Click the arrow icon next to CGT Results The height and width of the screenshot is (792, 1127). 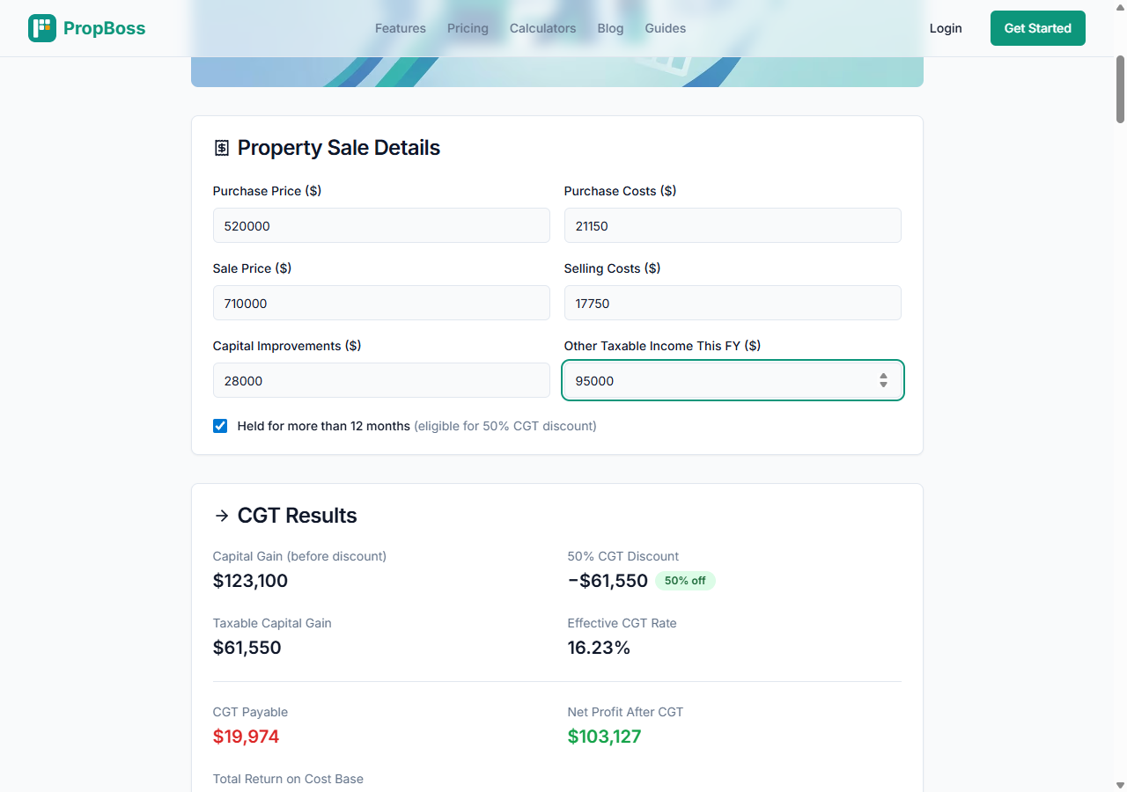pyautogui.click(x=221, y=516)
